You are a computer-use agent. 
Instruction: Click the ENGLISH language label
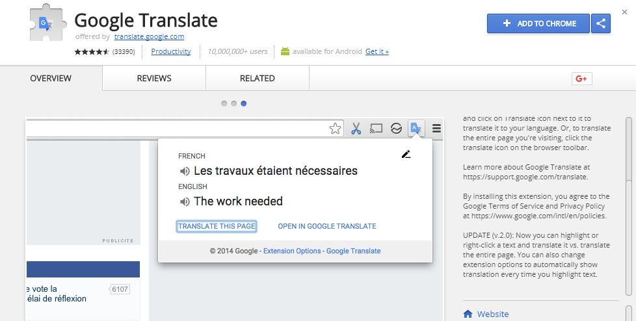(x=192, y=186)
